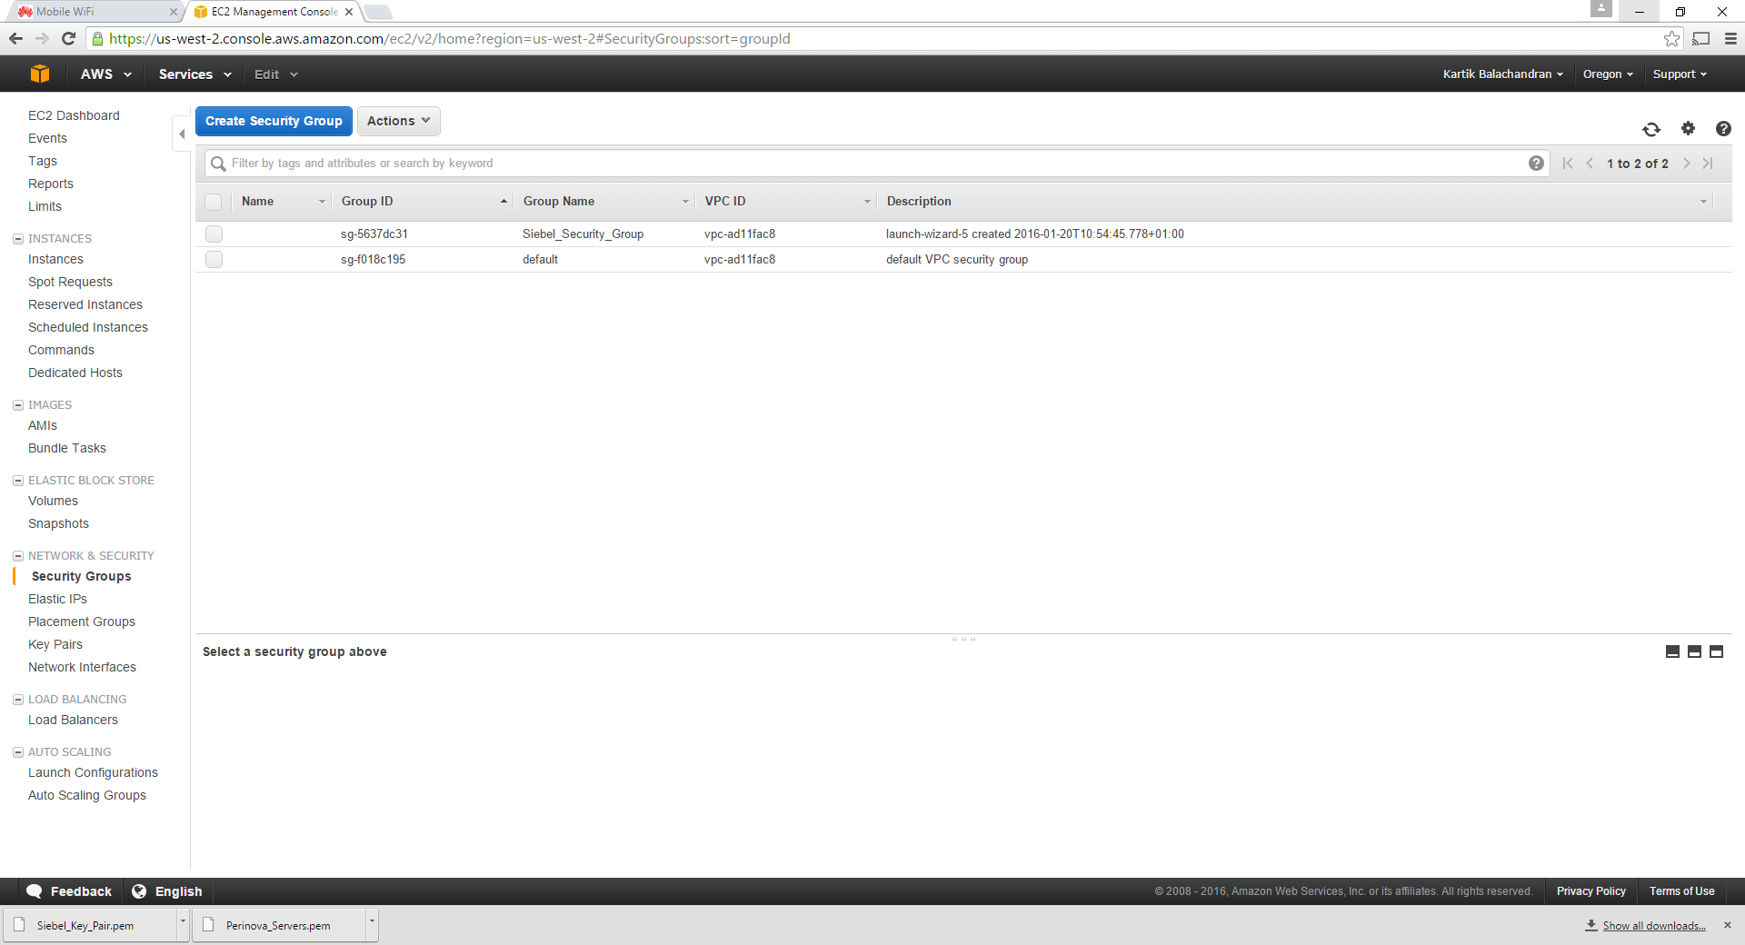Click Create Security Group button
This screenshot has height=945, width=1745.
pyautogui.click(x=274, y=121)
